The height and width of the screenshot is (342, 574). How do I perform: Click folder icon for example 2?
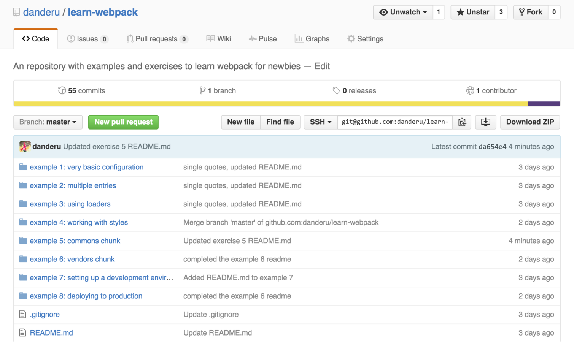[x=23, y=185]
